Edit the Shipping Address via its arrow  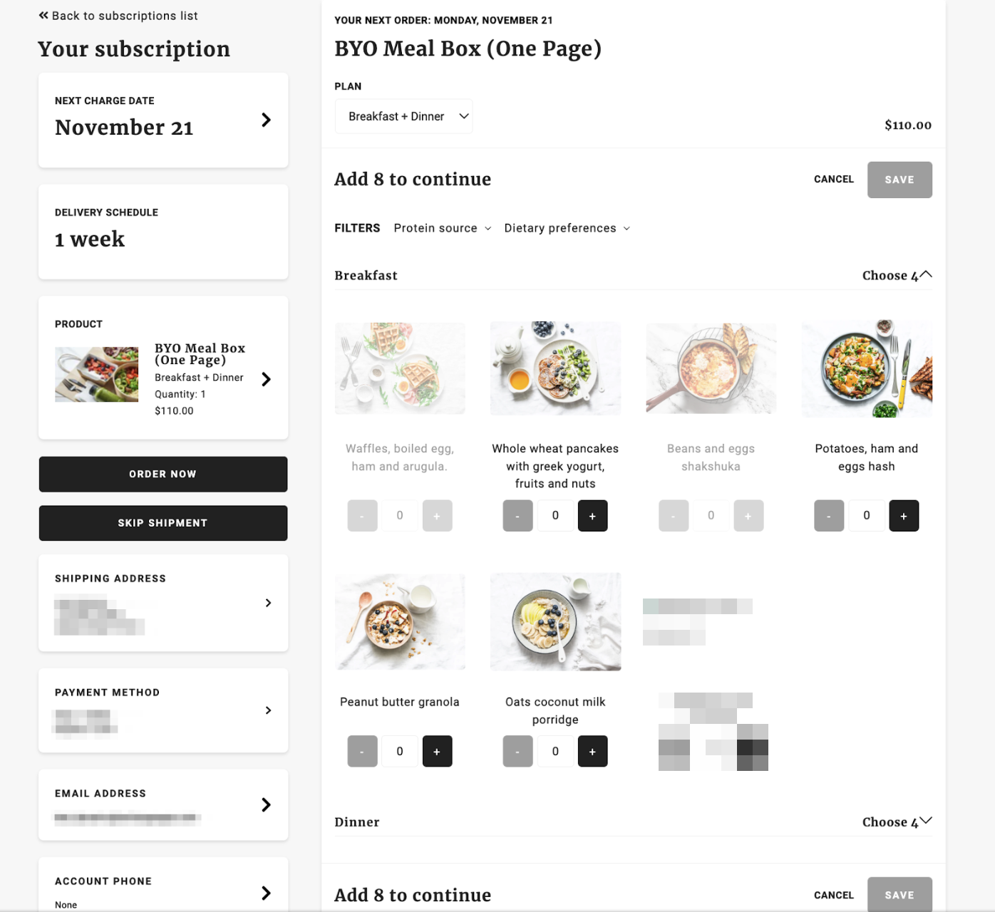268,602
